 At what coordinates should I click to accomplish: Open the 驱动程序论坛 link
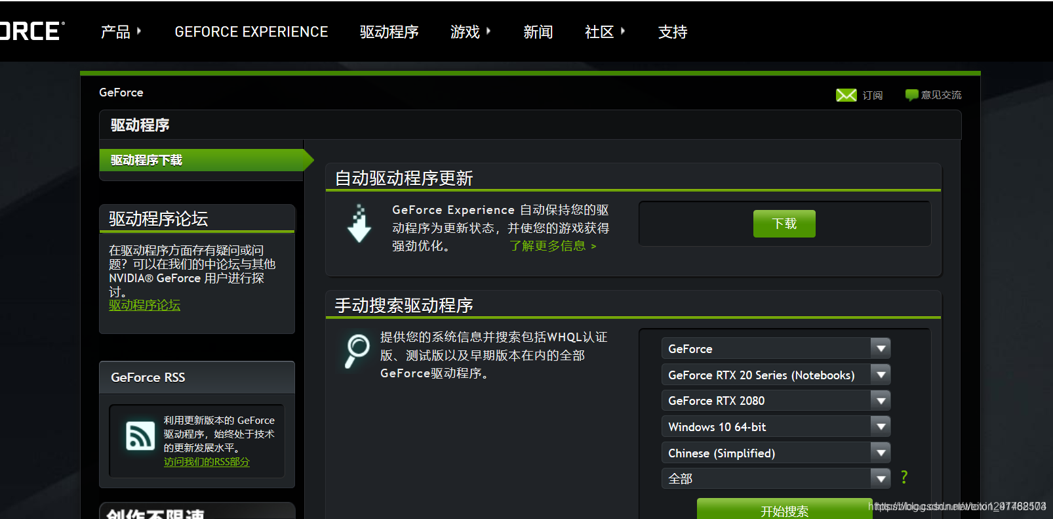pos(144,305)
